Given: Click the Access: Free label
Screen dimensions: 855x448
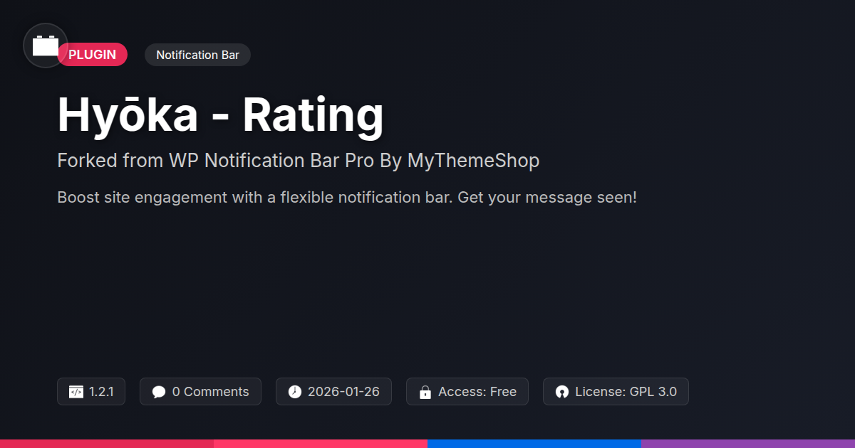Looking at the screenshot, I should click(x=477, y=392).
